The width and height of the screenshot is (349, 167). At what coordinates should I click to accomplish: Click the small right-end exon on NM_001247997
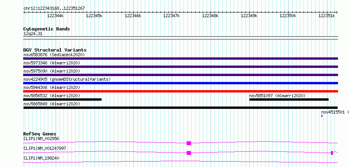pos(332,153)
